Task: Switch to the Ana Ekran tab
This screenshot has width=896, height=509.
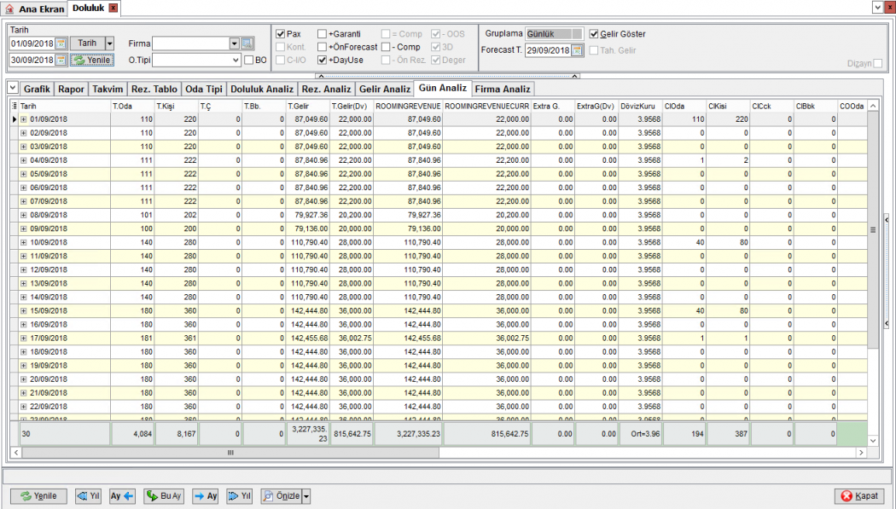Action: click(x=34, y=9)
